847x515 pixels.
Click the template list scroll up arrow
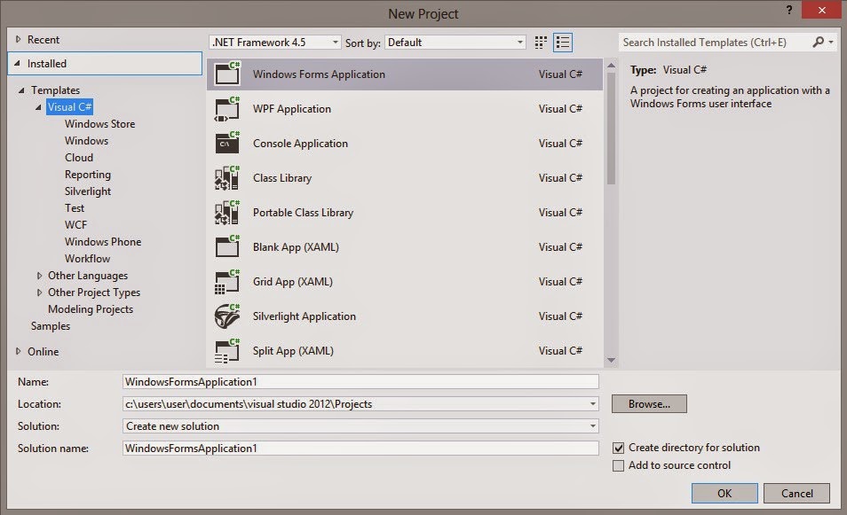(x=611, y=66)
